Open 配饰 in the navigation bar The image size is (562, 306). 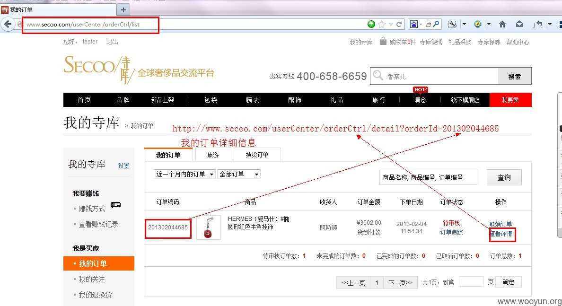[295, 100]
